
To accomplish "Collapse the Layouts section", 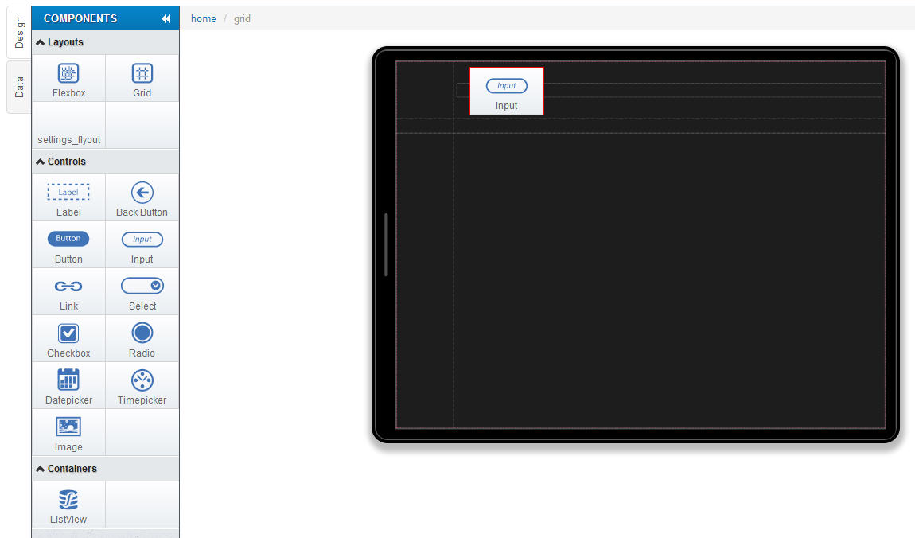I will click(60, 42).
